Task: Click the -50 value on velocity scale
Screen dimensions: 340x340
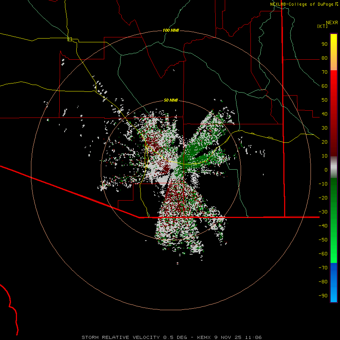Action: coord(323,240)
